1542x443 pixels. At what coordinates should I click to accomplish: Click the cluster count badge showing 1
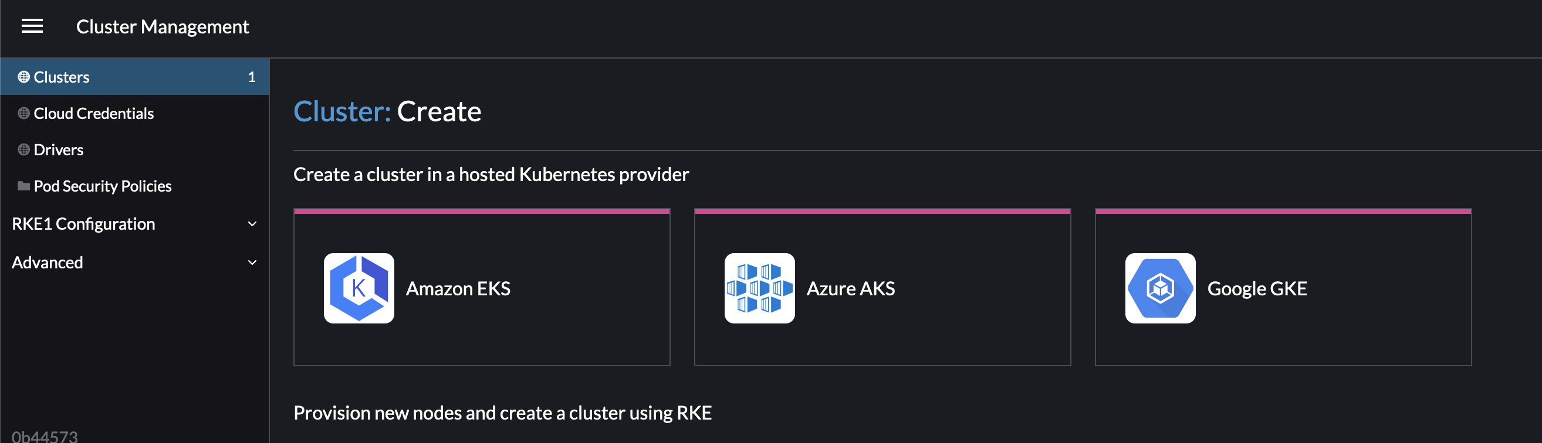pos(253,77)
